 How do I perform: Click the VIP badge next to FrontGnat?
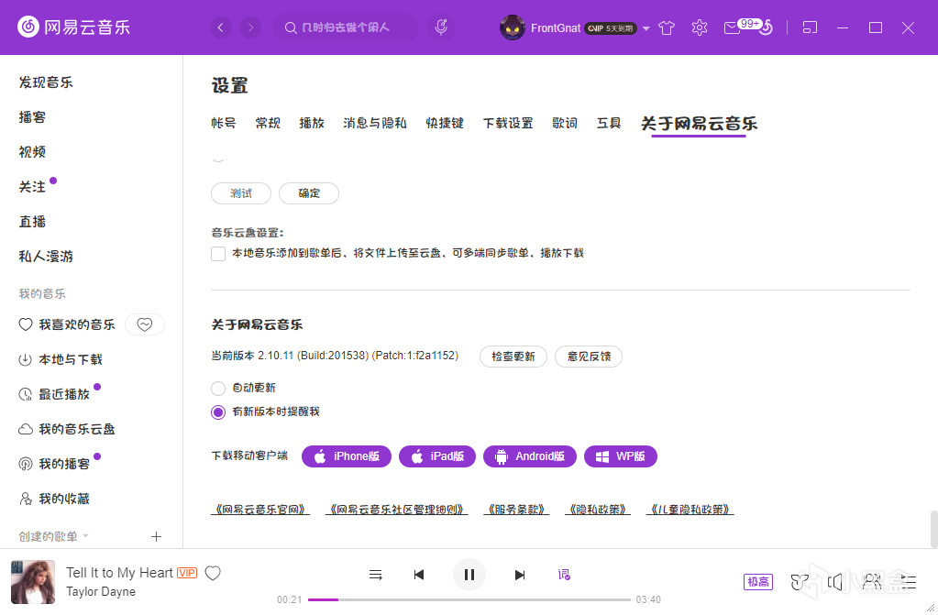click(x=610, y=28)
